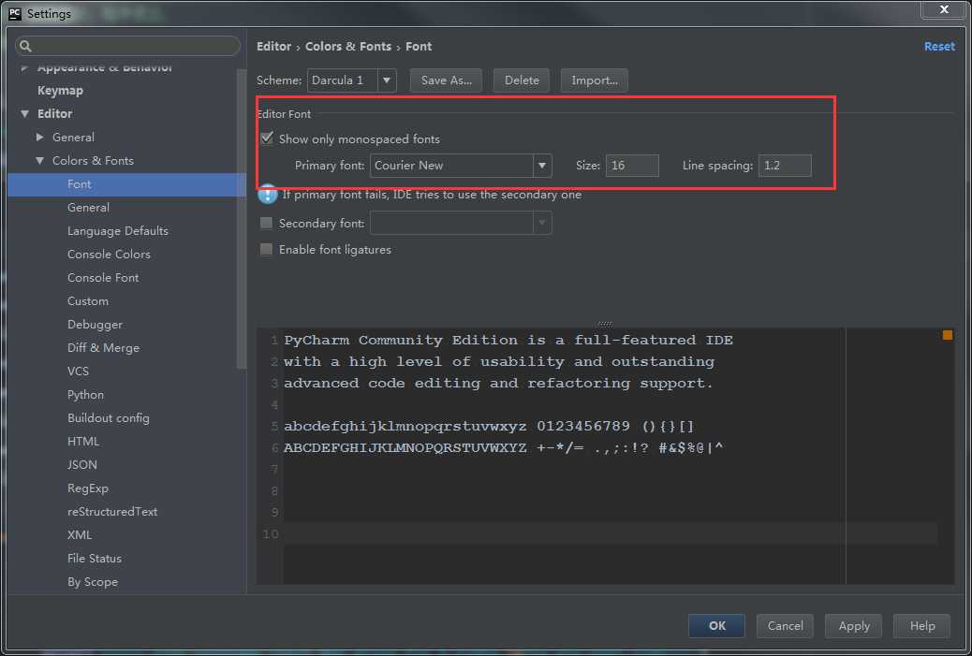Click the Line spacing input field
This screenshot has height=656, width=972.
point(785,166)
